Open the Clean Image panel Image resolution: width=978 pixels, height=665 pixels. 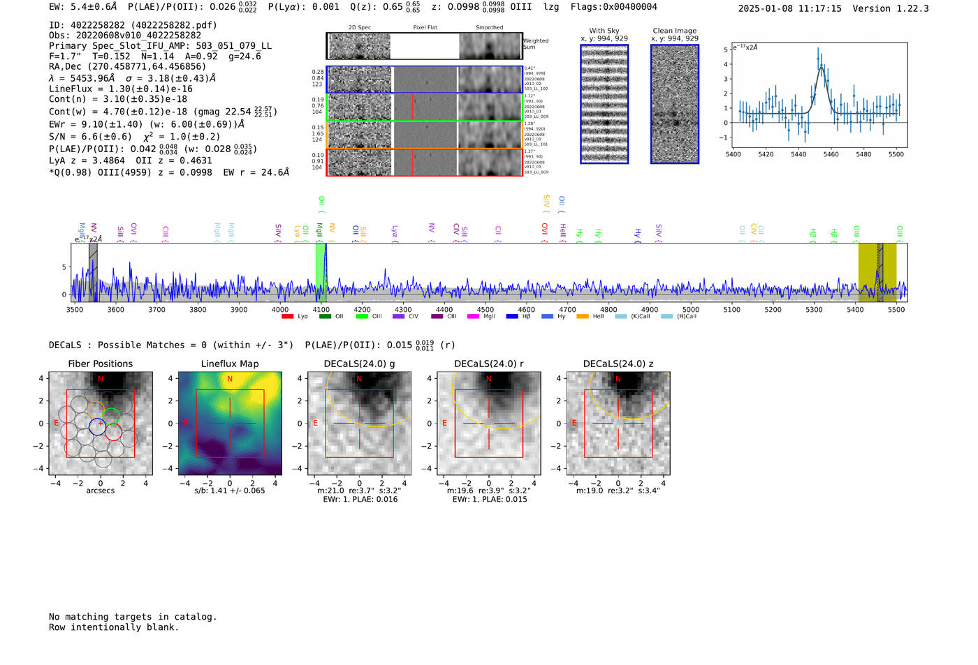tap(675, 104)
